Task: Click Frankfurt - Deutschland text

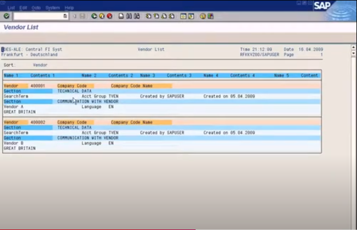Action: tap(29, 54)
